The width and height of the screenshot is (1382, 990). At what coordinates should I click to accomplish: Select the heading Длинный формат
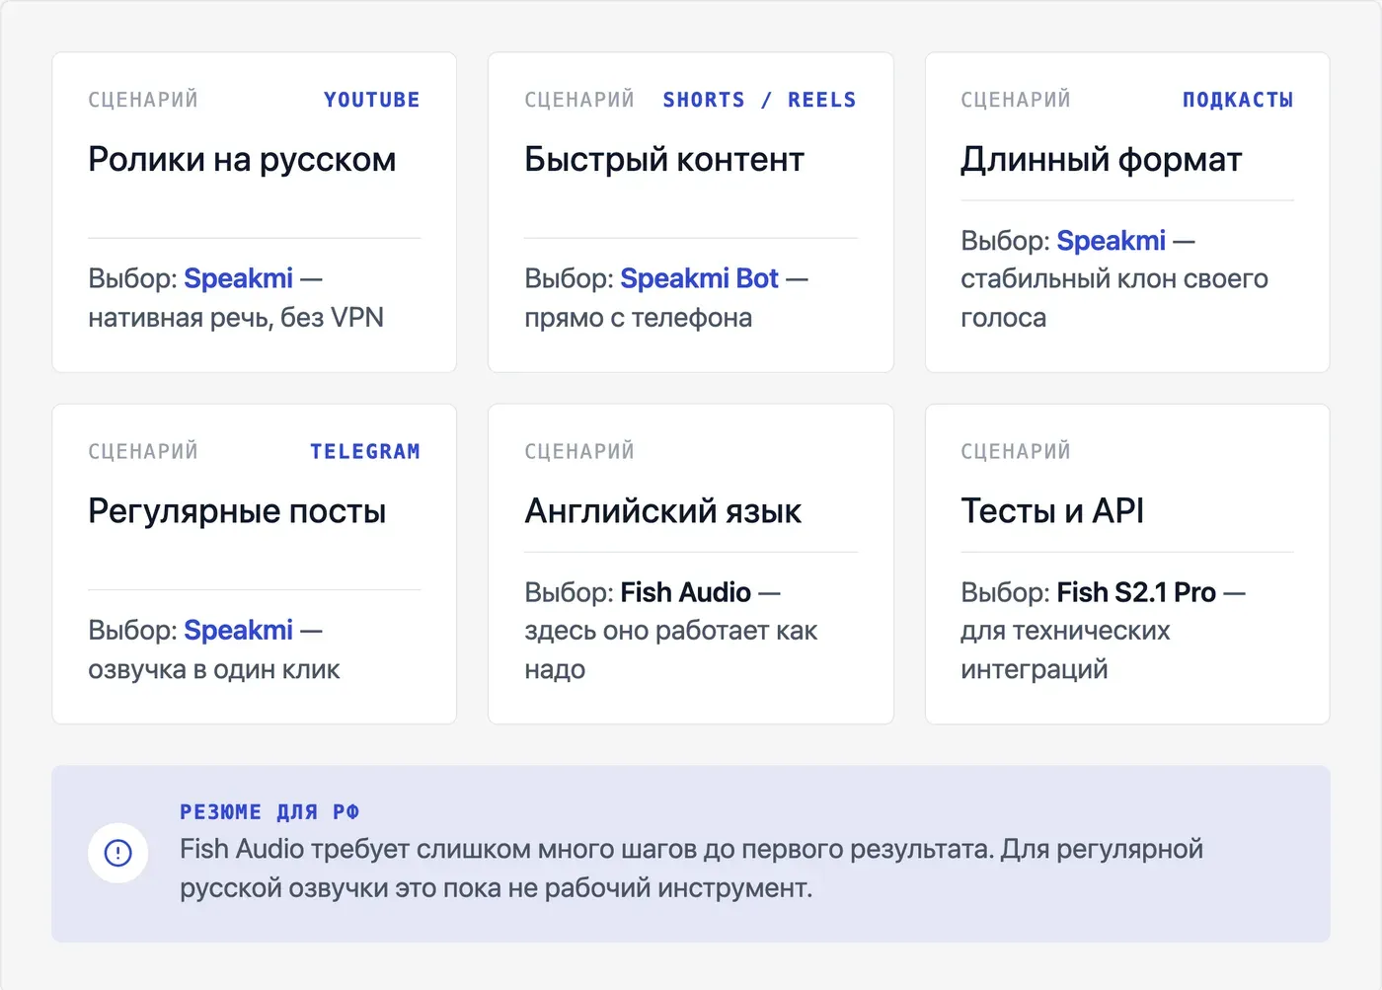point(1101,159)
